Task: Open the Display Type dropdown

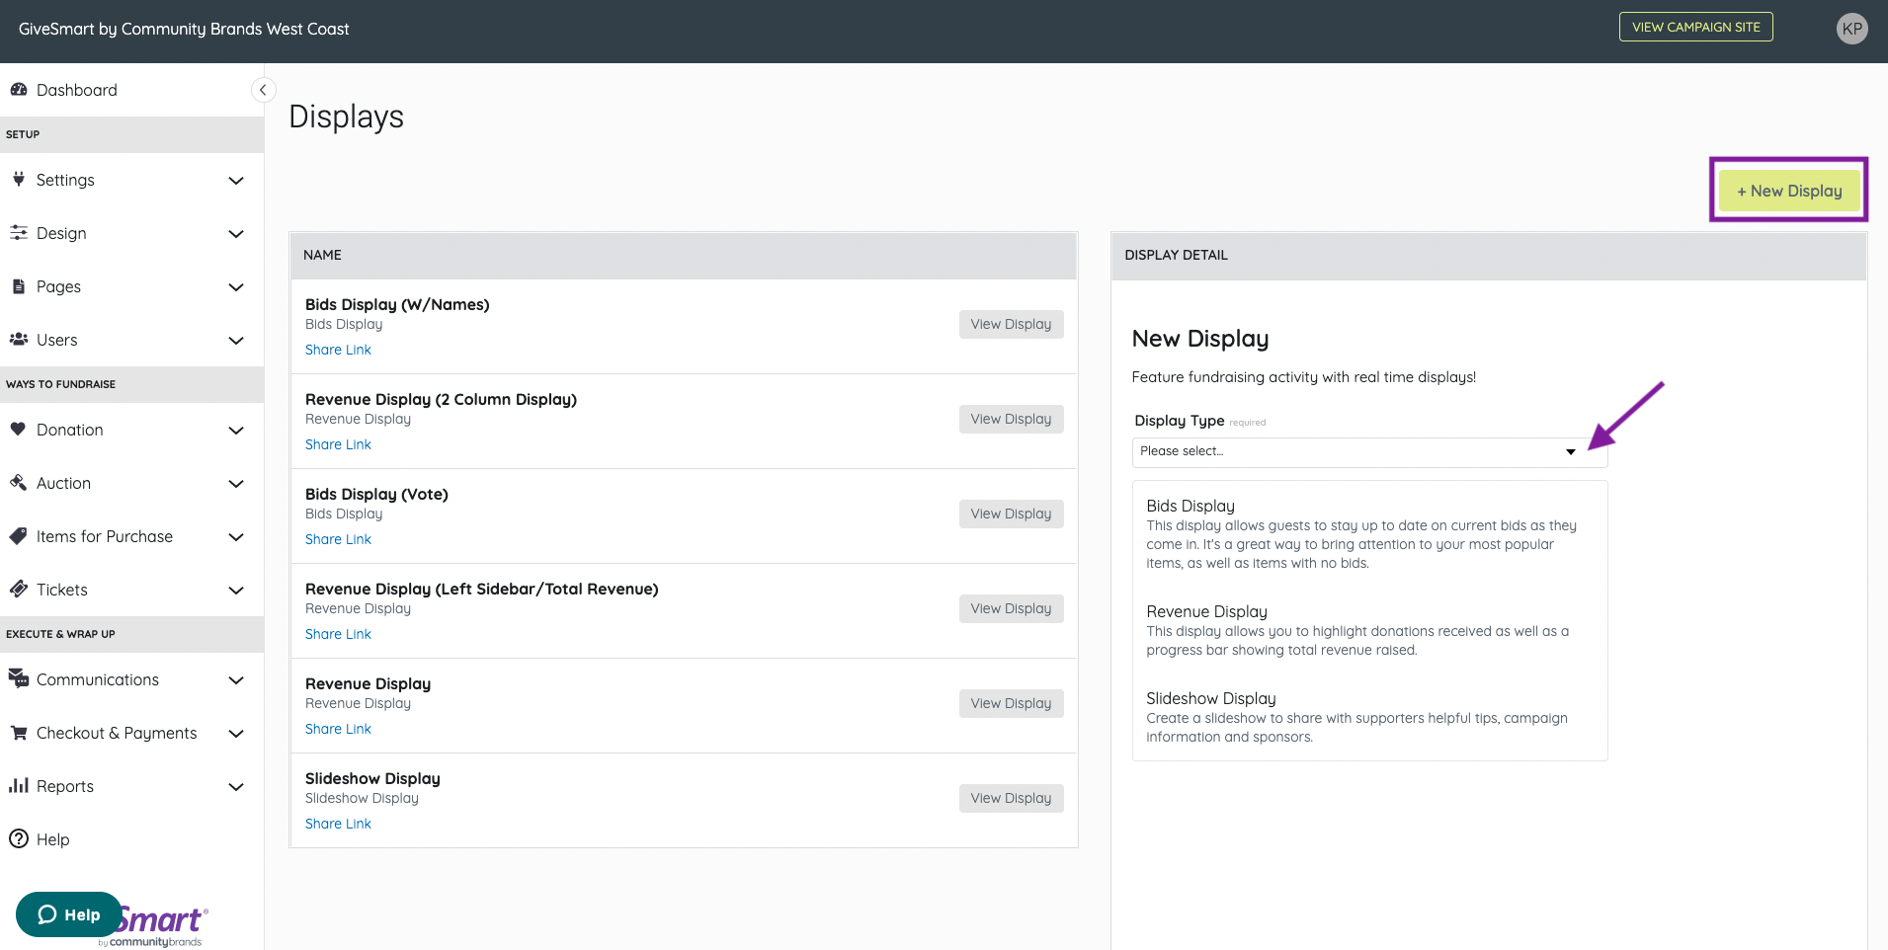Action: (1369, 452)
